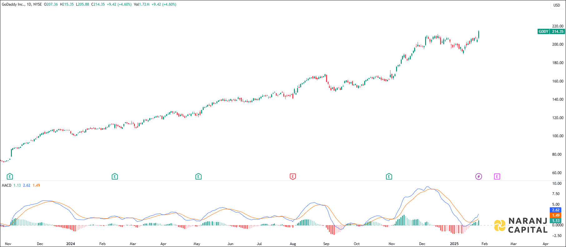
Task: Click the 60.00 price axis label
Action: [558, 173]
